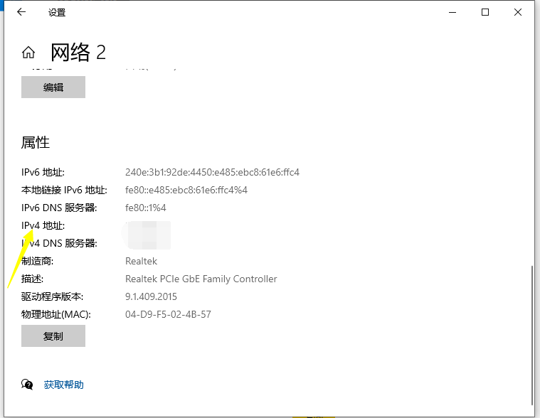
Task: Close the 设置 window
Action: coord(518,12)
